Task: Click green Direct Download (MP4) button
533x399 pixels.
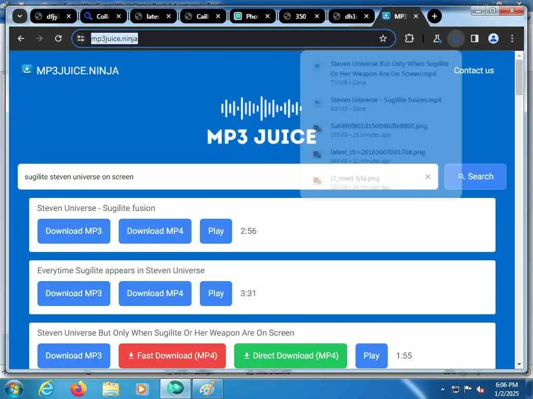Action: (290, 355)
